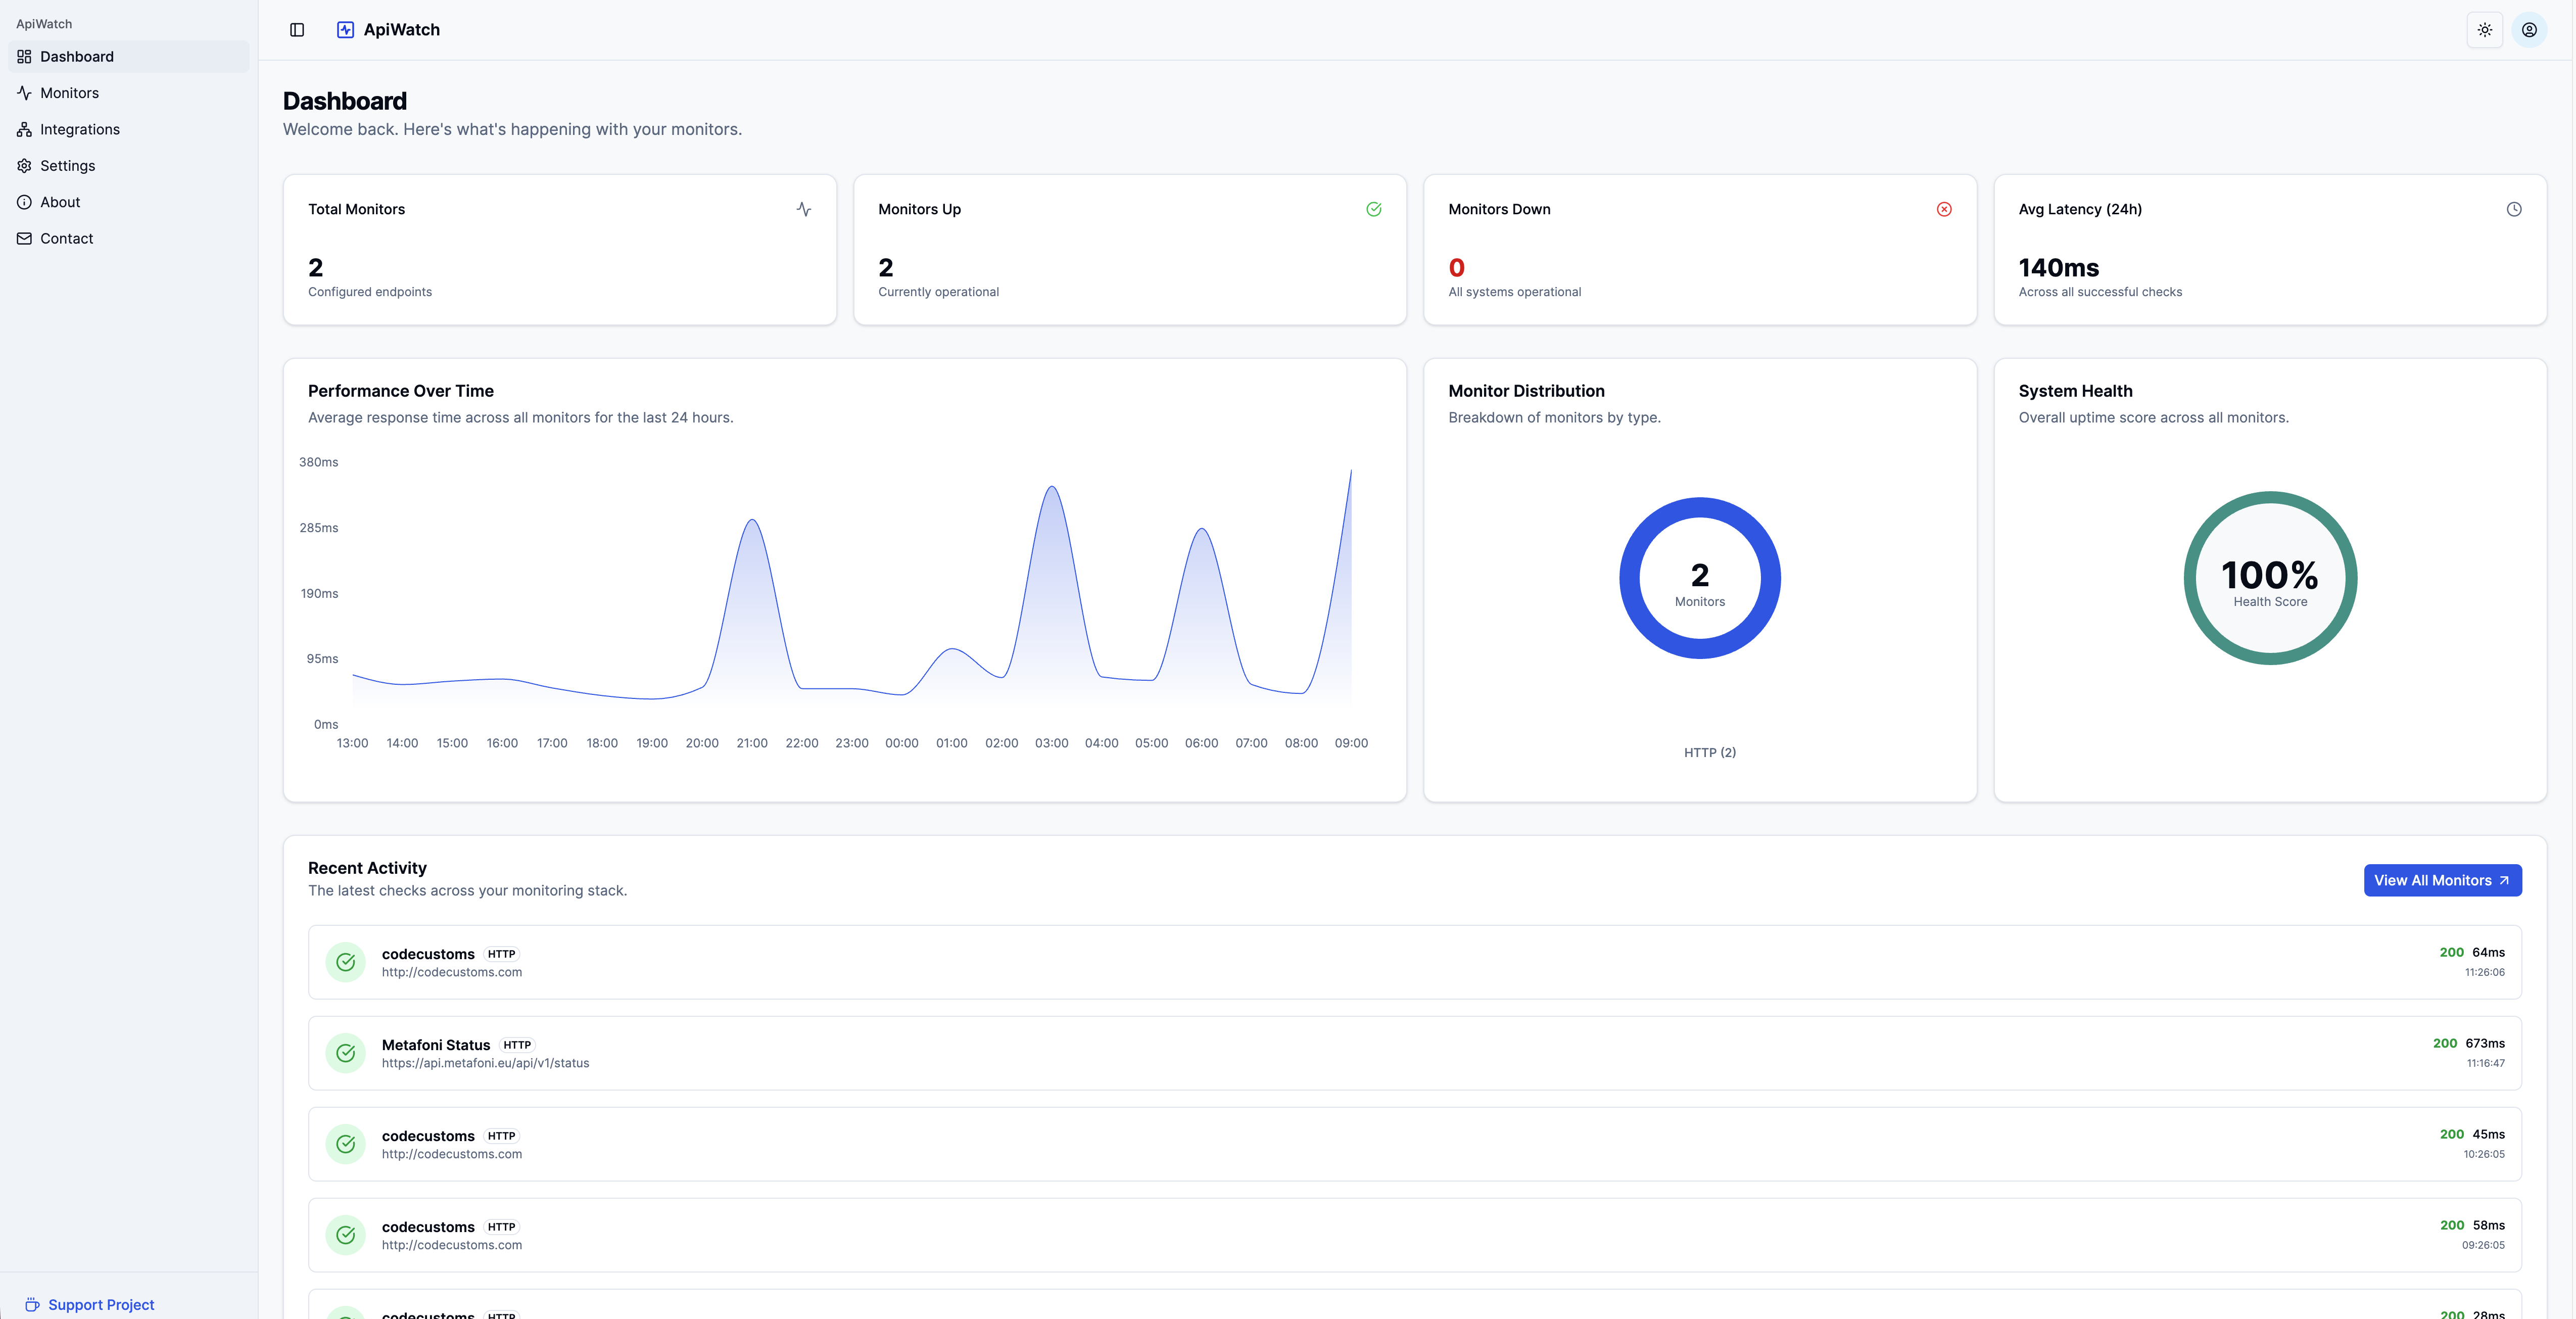Open Monitors in the sidebar
The width and height of the screenshot is (2576, 1319).
click(69, 93)
